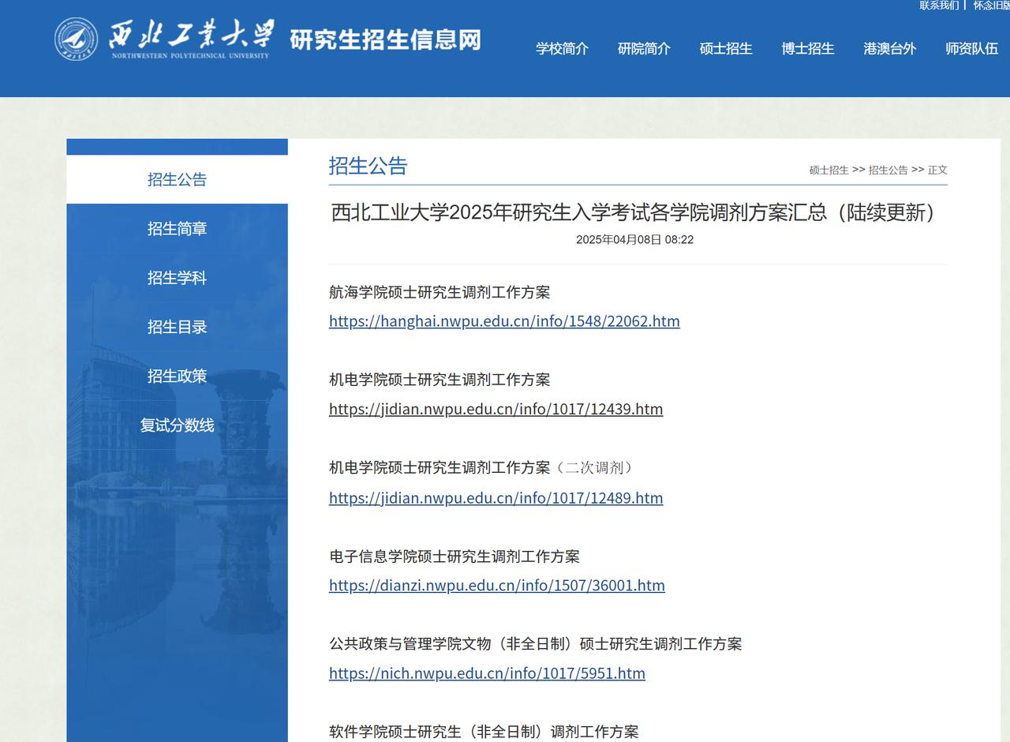
Task: Click the date 2025年04月08日 08:22
Action: tap(634, 239)
